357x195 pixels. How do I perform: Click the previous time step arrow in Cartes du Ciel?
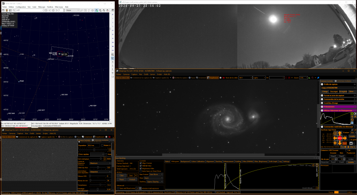click(50, 10)
